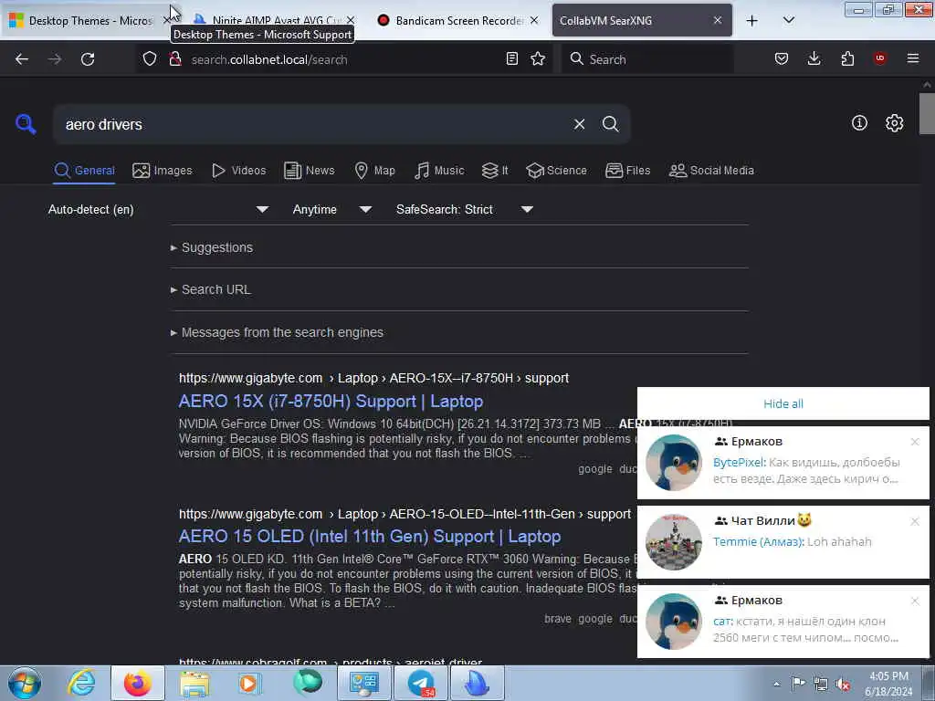Open the Pocket save icon
Viewport: 935px width, 701px height.
(x=782, y=58)
